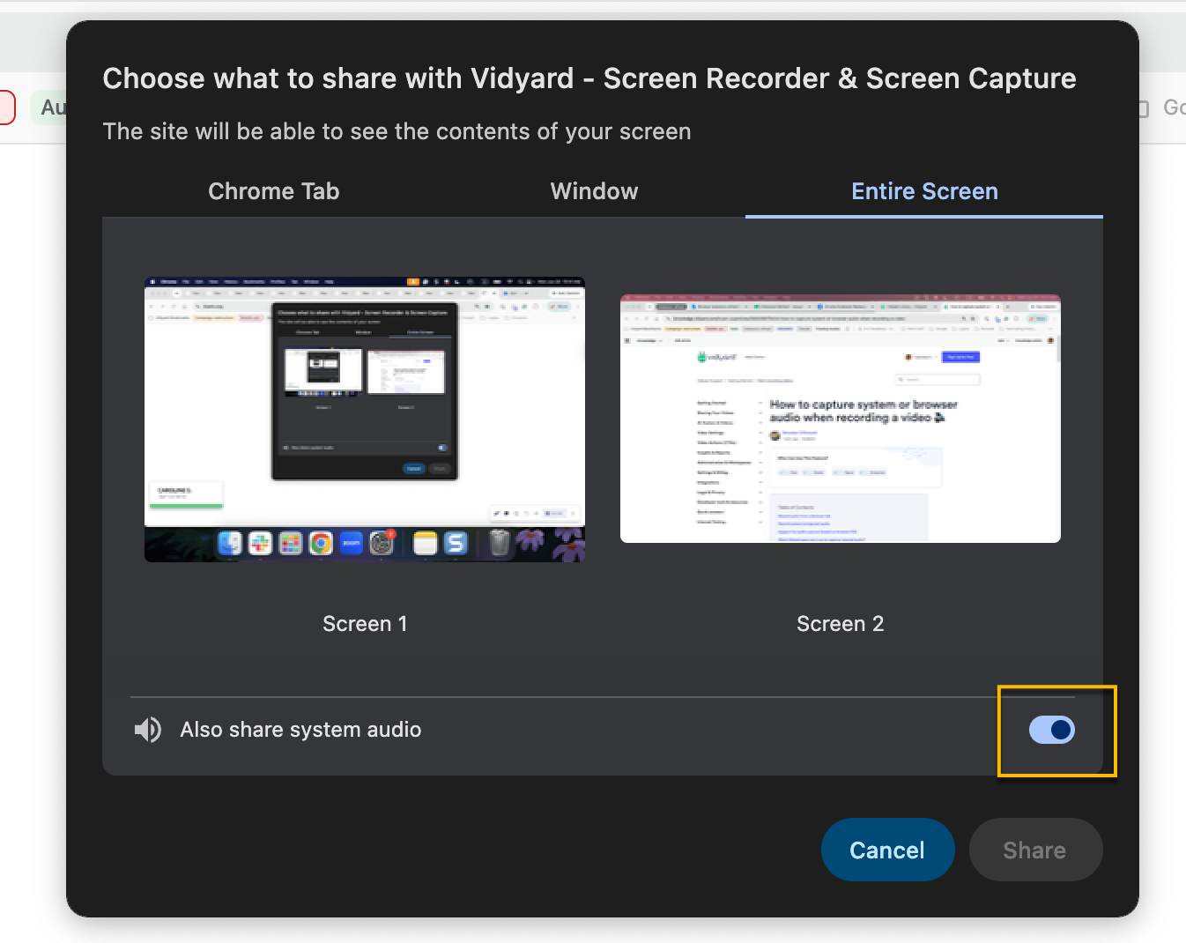This screenshot has height=943, width=1186.
Task: Switch to the Chrome Tab option
Action: point(273,191)
